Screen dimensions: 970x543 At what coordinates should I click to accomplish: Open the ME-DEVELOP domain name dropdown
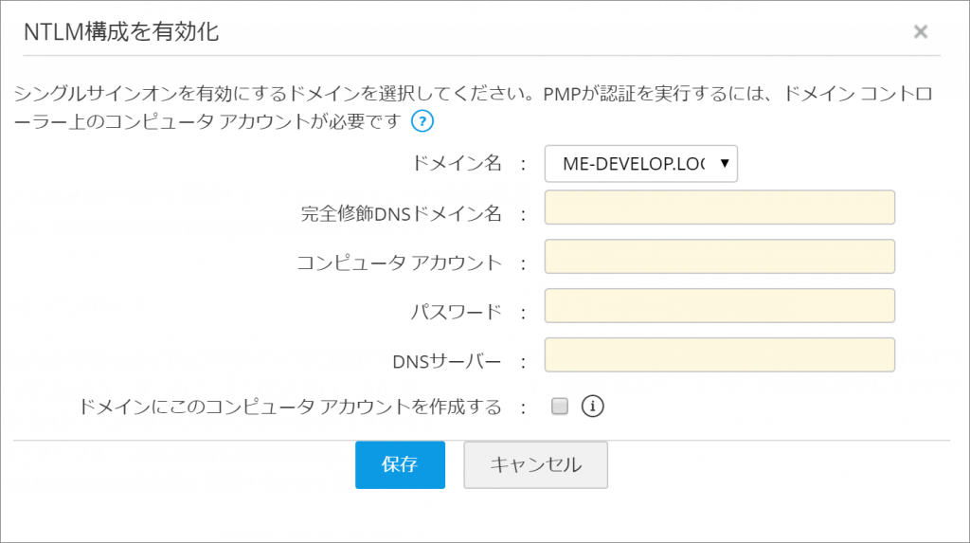point(640,163)
